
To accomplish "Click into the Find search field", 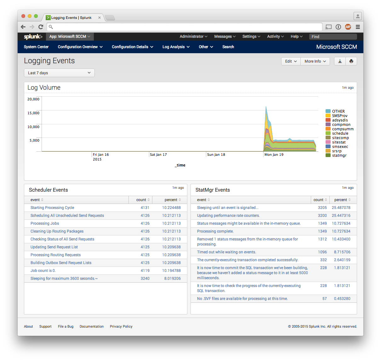I will (x=333, y=37).
